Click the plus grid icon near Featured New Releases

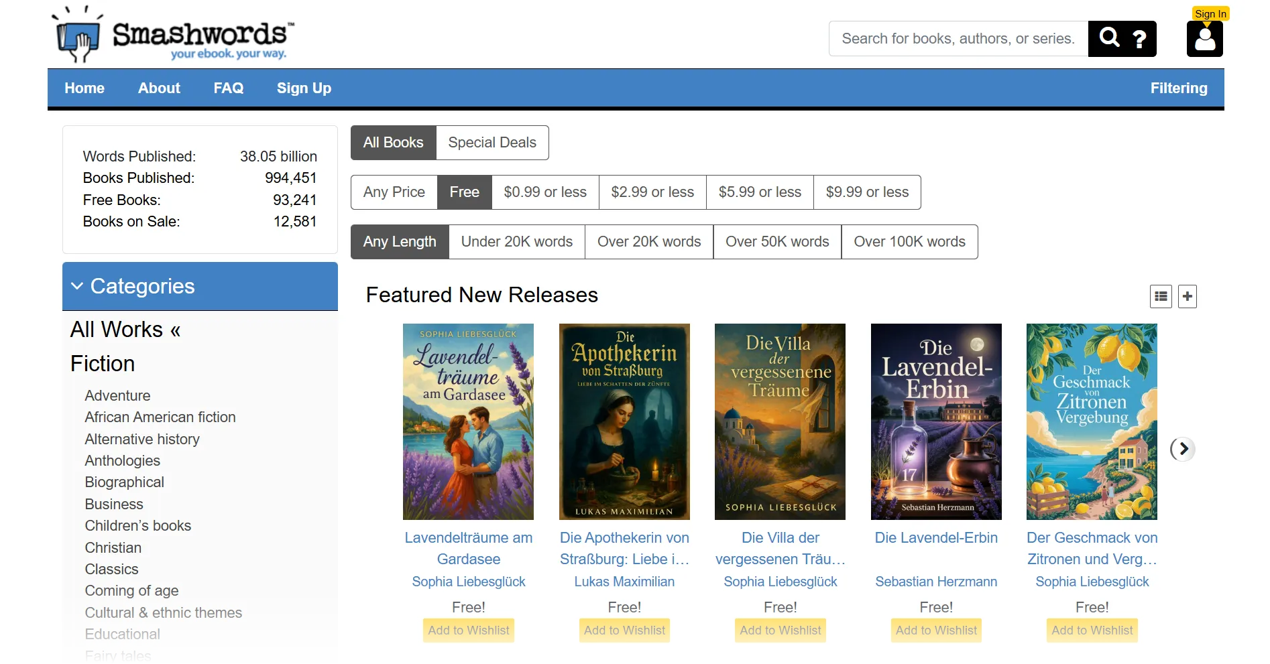1187,295
